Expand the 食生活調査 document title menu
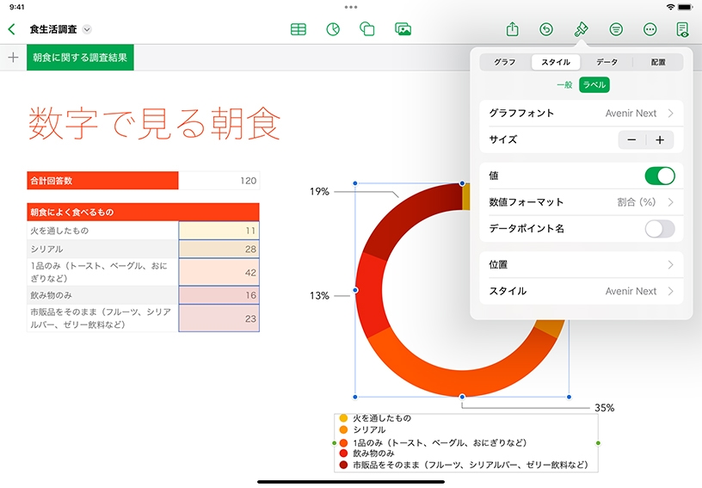 (86, 29)
